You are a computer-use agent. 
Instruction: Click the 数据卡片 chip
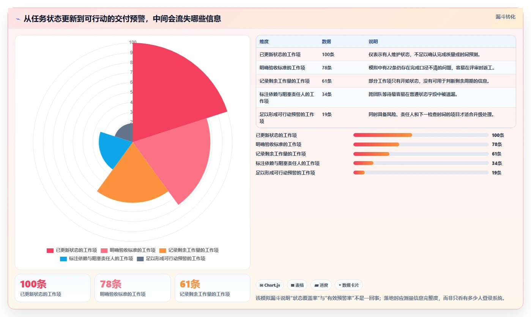click(x=349, y=285)
